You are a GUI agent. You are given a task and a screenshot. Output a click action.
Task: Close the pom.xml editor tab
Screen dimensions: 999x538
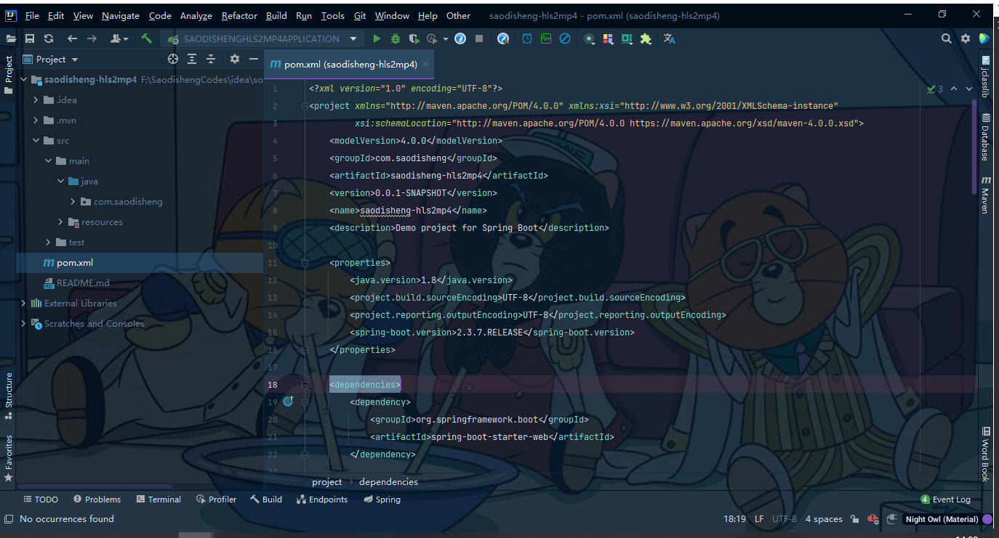click(x=425, y=64)
